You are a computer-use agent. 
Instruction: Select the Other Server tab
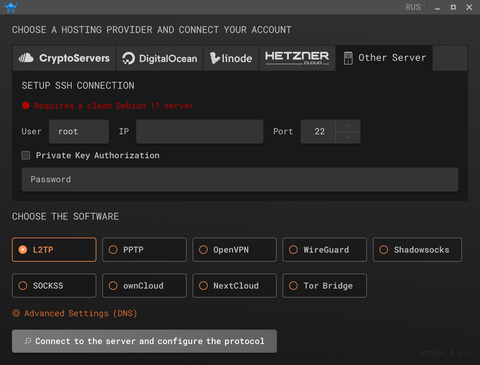pos(384,58)
